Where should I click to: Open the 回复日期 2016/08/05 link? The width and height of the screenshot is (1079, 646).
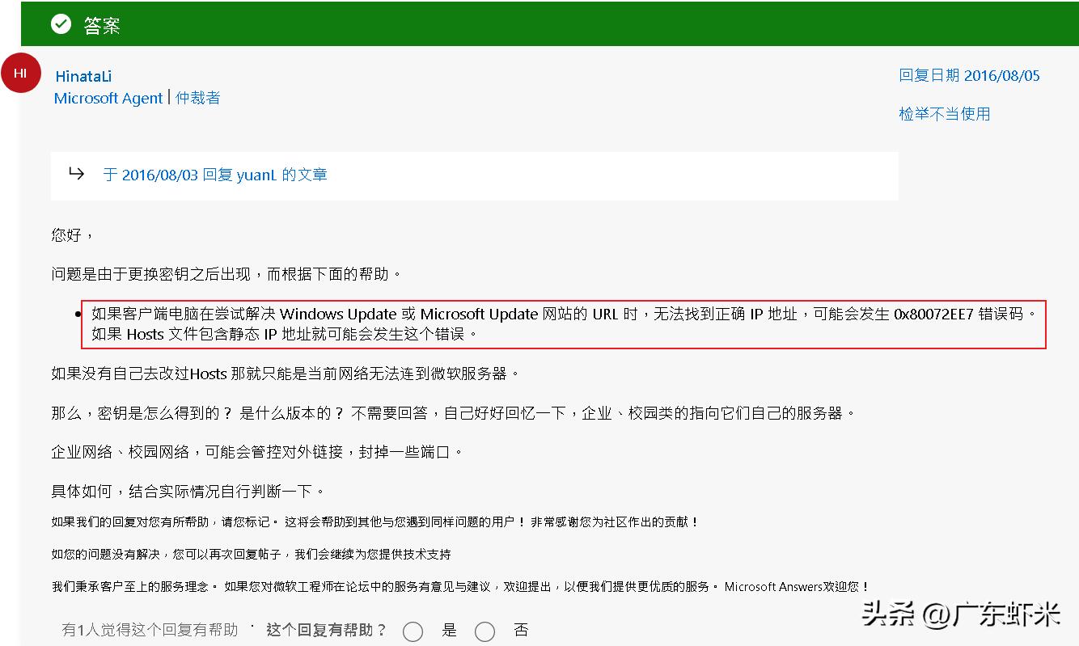point(971,74)
